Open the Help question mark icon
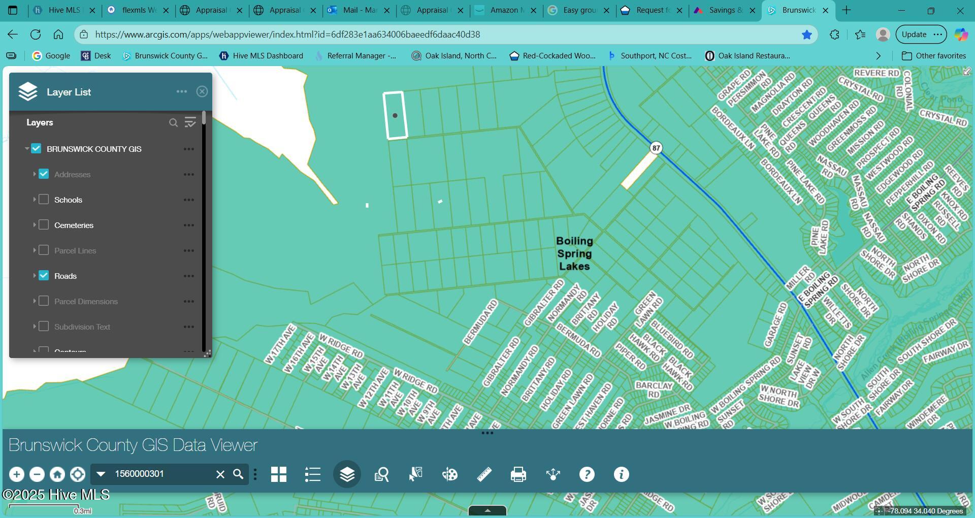This screenshot has height=518, width=975. tap(587, 474)
